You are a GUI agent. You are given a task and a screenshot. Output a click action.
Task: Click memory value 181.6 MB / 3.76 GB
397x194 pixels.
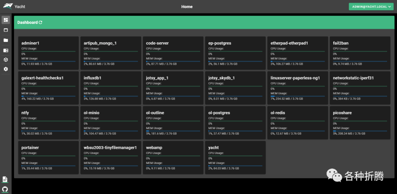(164, 133)
